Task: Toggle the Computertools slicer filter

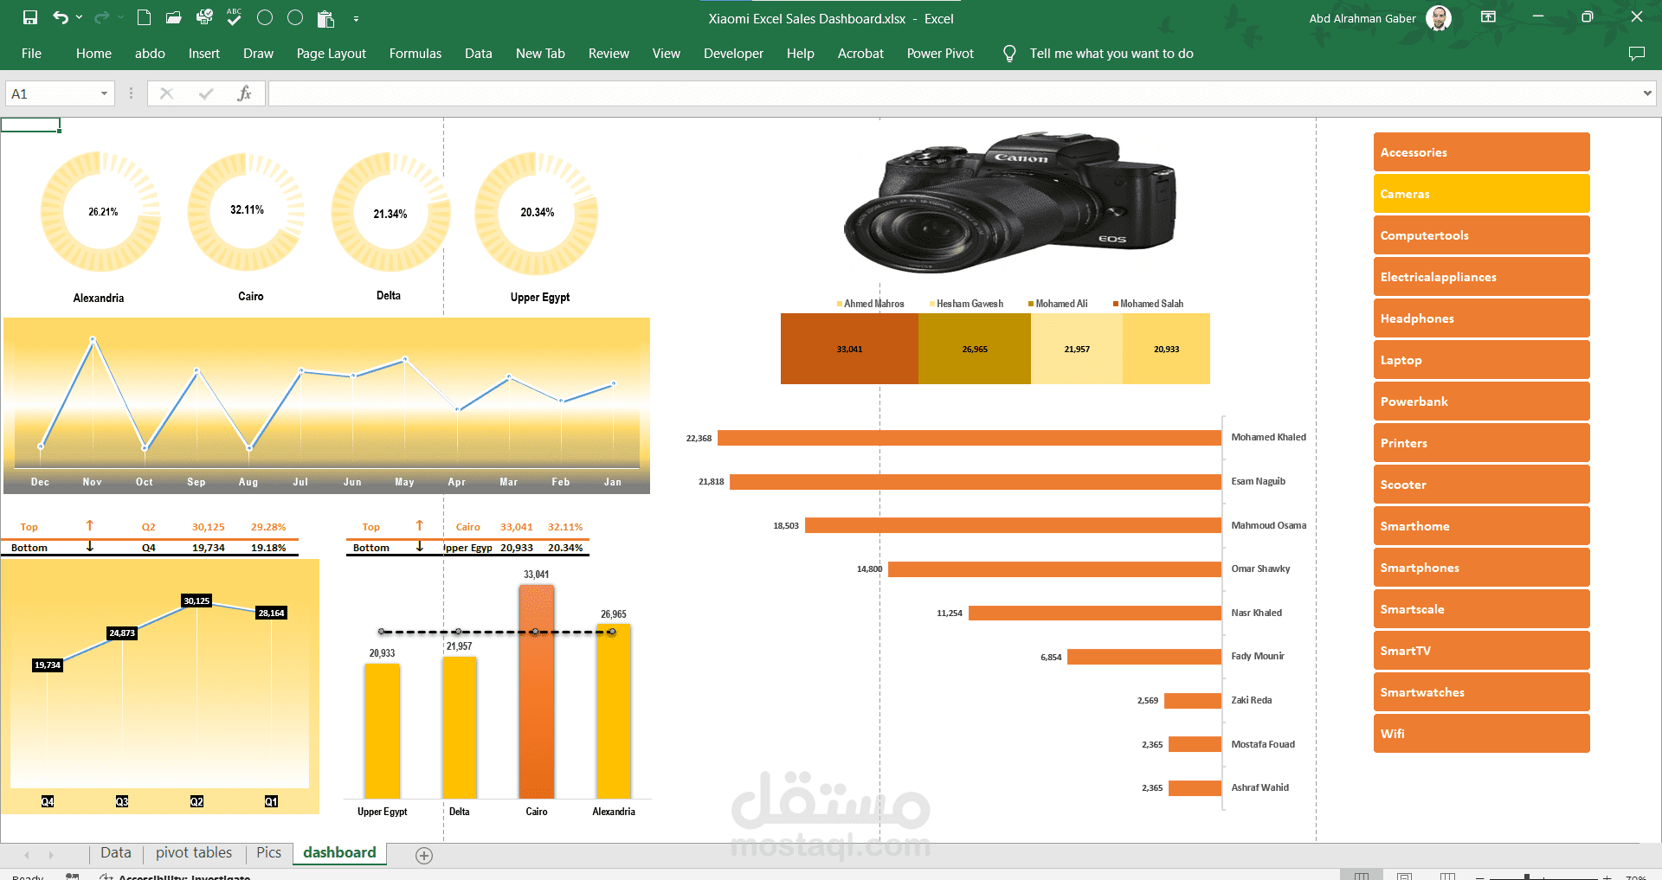Action: 1481,235
